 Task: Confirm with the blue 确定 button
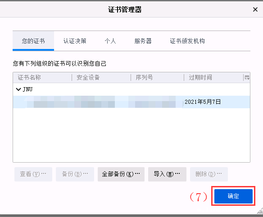pos(233,196)
